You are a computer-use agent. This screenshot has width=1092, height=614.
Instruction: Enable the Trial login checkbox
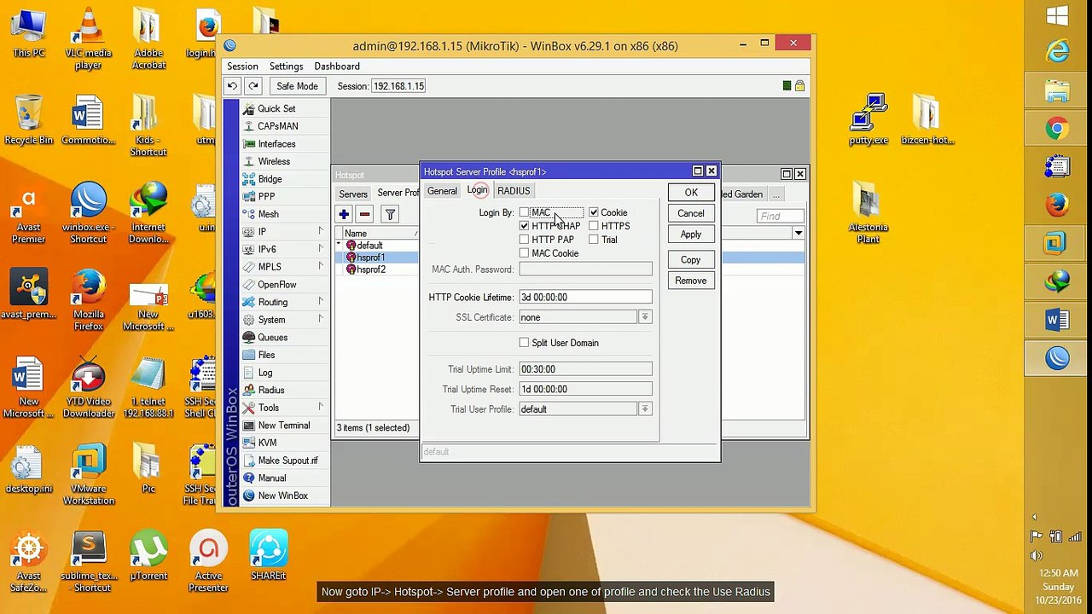594,240
